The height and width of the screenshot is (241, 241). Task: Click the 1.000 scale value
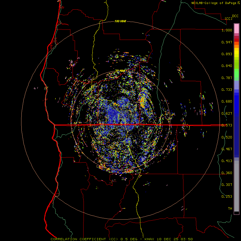click(x=227, y=30)
